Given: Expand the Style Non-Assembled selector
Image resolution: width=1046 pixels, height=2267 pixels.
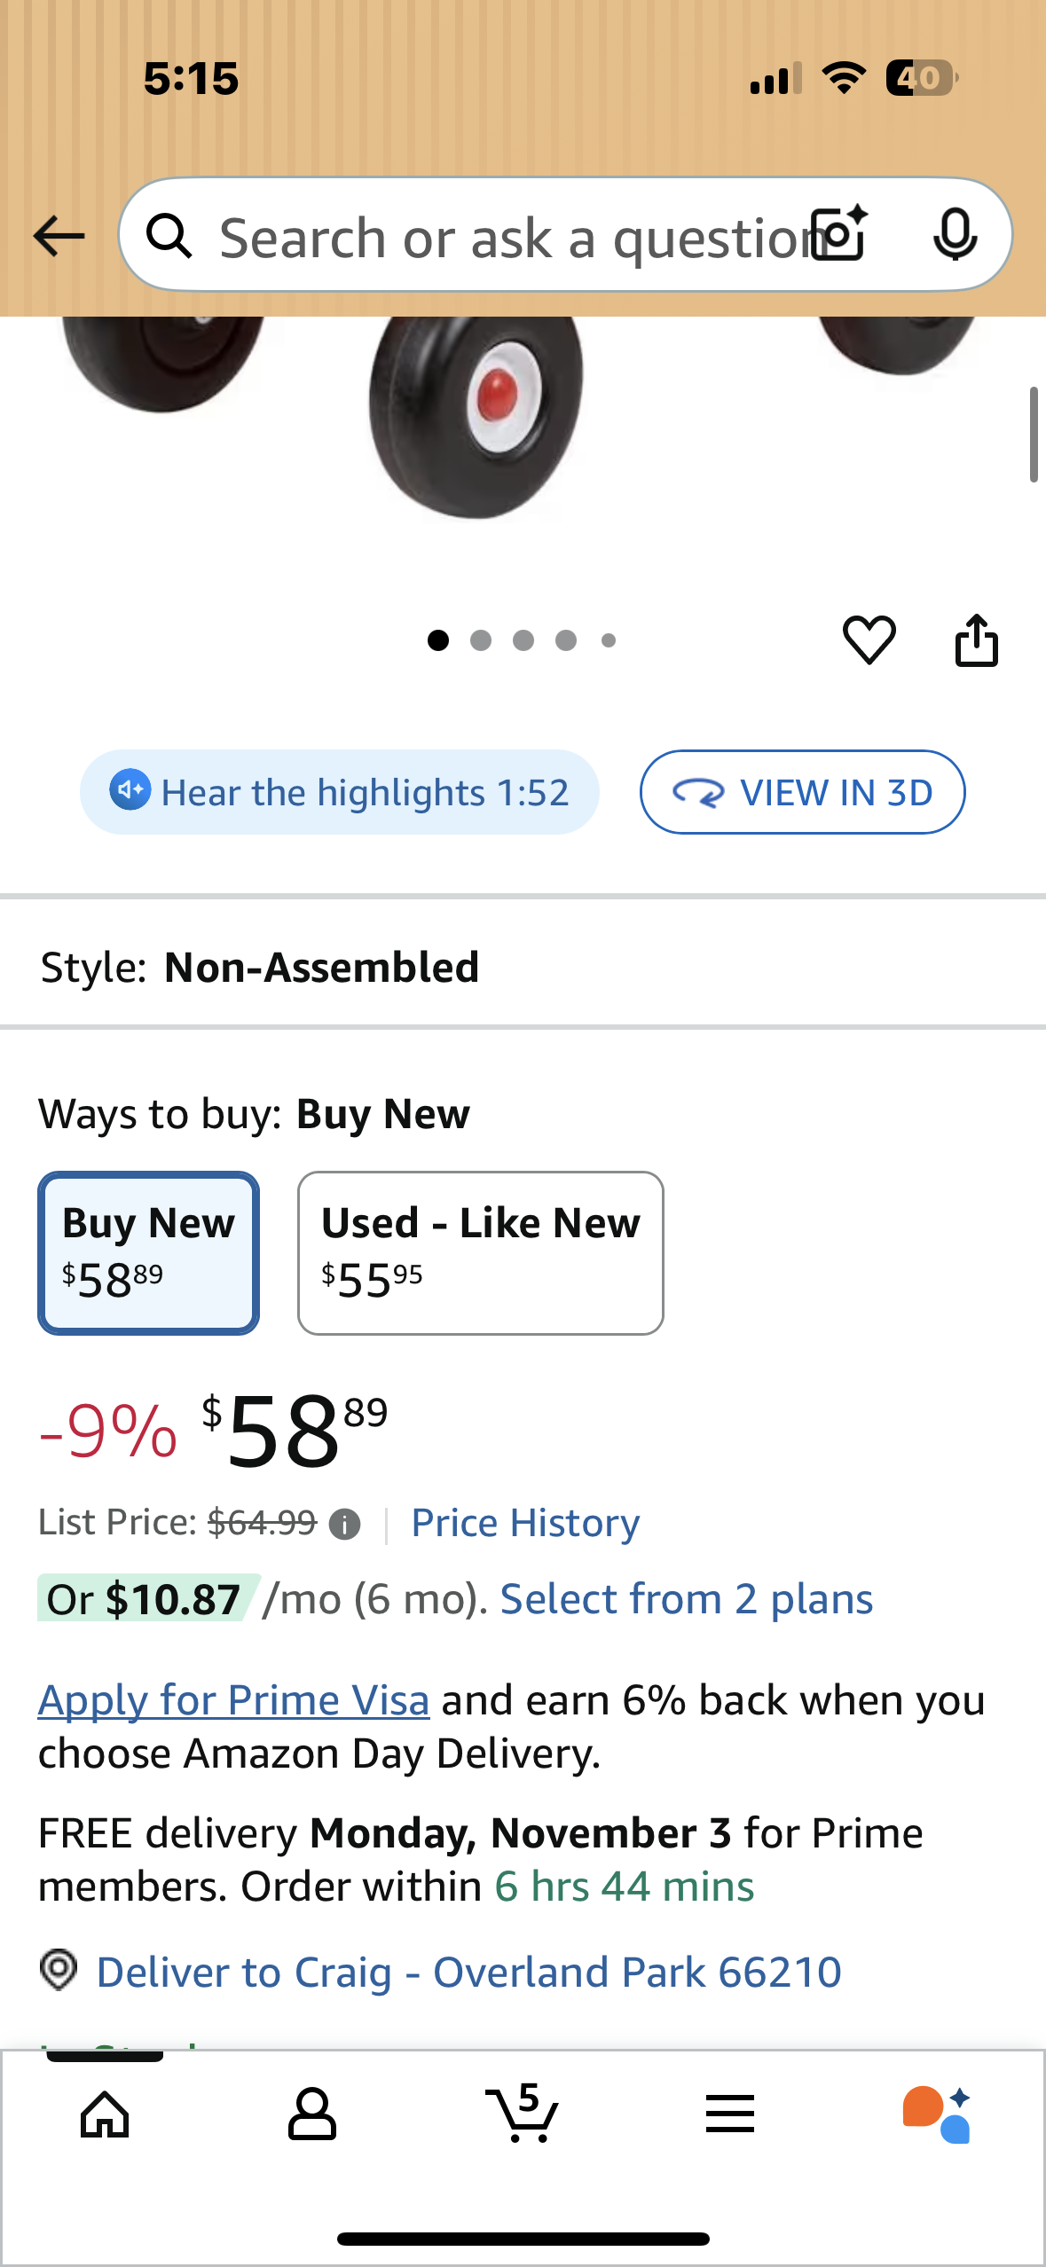Looking at the screenshot, I should pyautogui.click(x=523, y=967).
